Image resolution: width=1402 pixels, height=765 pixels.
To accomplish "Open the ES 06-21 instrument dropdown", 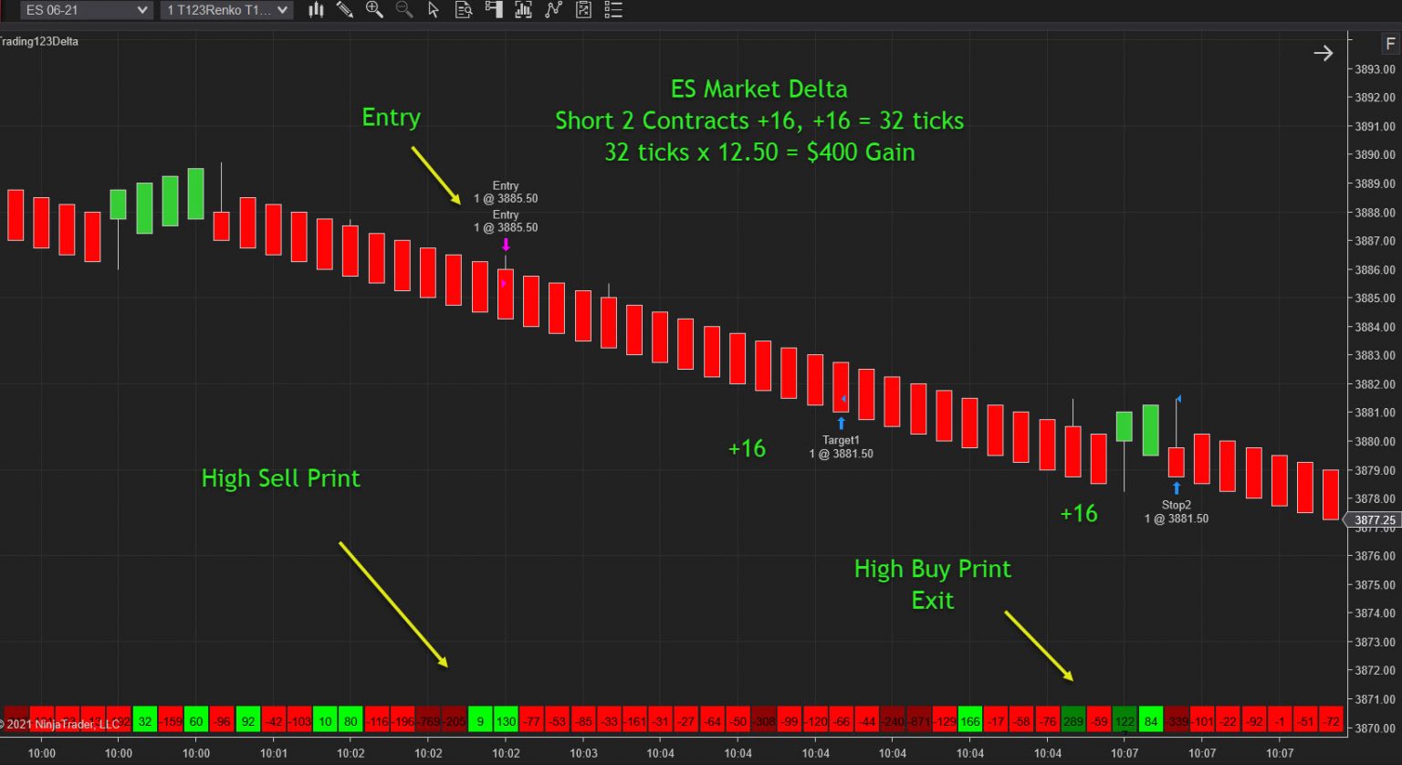I will coord(85,10).
